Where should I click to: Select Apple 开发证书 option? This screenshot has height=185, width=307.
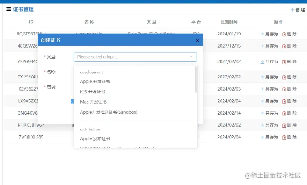point(95,81)
